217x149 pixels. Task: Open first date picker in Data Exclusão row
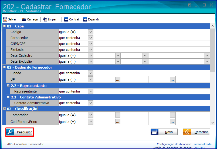tap(118, 62)
